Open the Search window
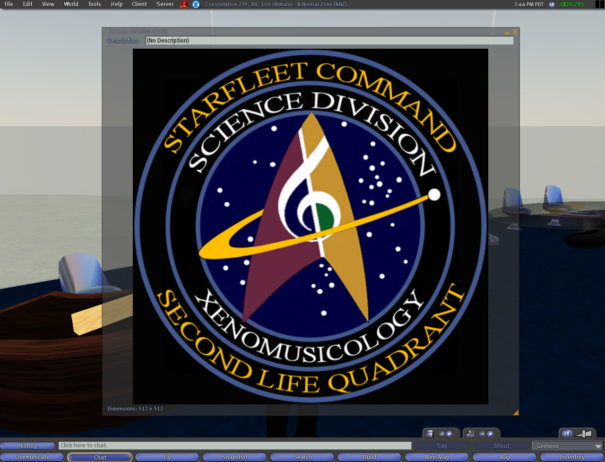Image resolution: width=605 pixels, height=462 pixels. coord(302,457)
